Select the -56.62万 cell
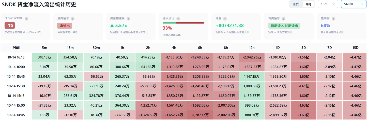 coord(96,76)
